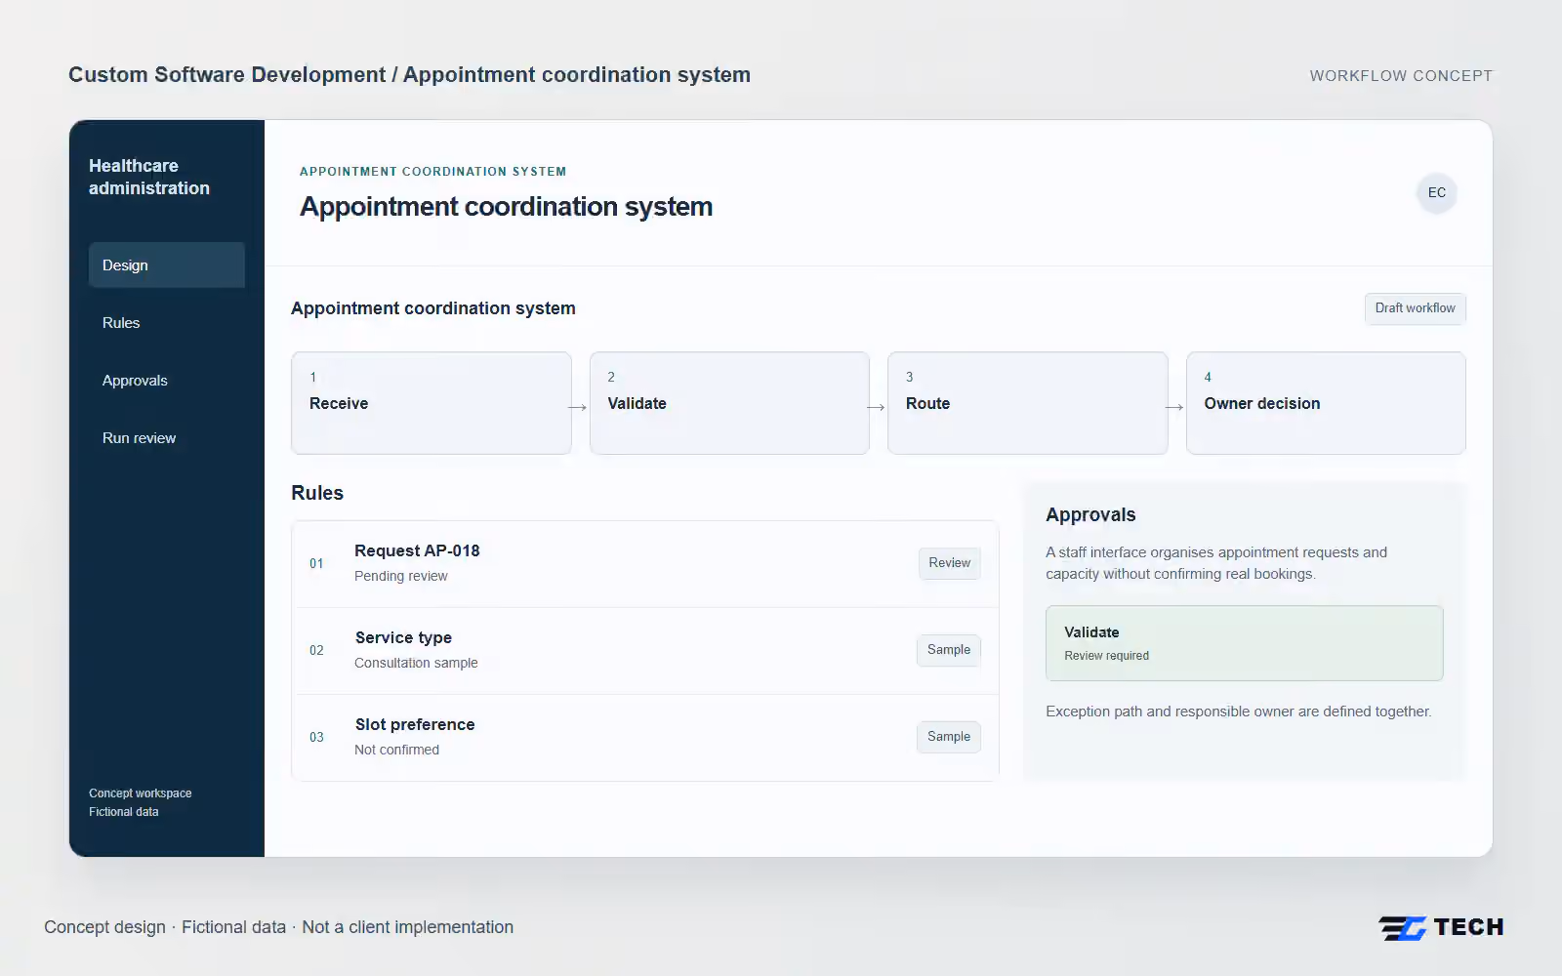Click the Not confirmed text
Screen dimensions: 1562x976
[396, 750]
